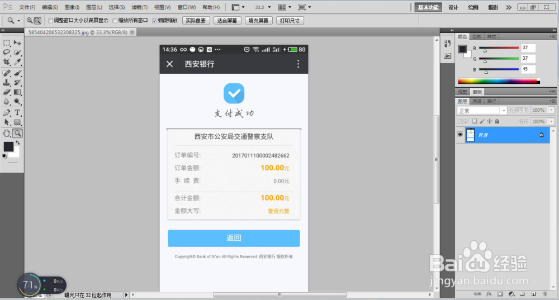
Task: Open the History panel icon
Action: pos(447,44)
